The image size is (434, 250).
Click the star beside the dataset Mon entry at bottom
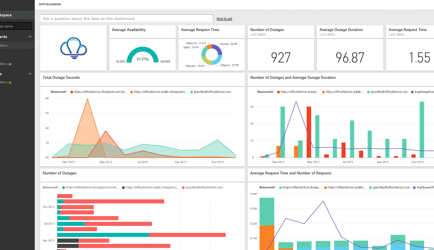(10, 83)
